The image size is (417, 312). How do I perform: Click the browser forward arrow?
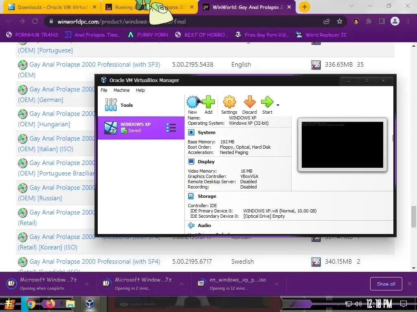22,21
